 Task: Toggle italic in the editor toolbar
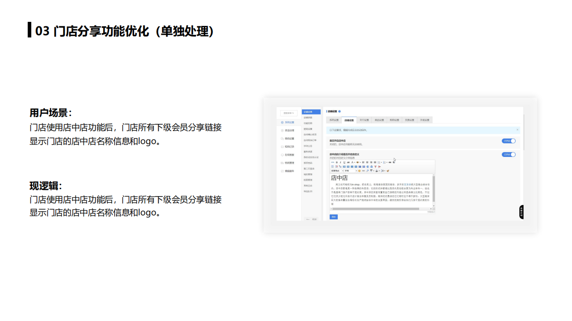point(341,162)
